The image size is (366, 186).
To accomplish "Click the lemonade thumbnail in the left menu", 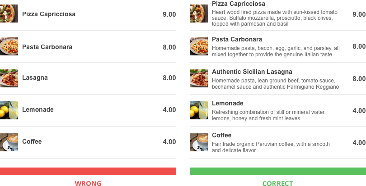I will tap(9, 110).
